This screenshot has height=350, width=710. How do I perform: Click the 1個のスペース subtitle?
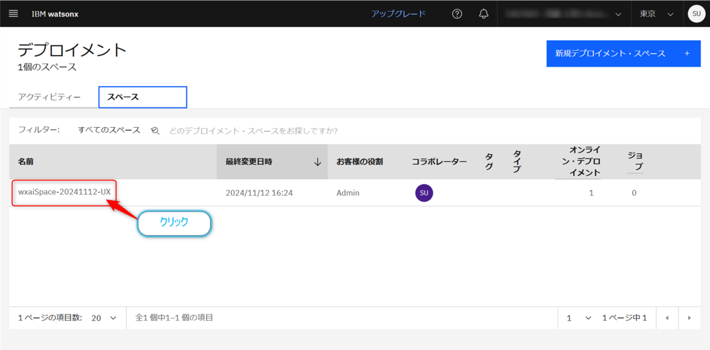47,67
